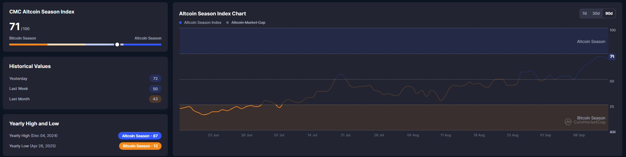Click the 100 y-axis value
Screen dimensions: 626x157
612,30
